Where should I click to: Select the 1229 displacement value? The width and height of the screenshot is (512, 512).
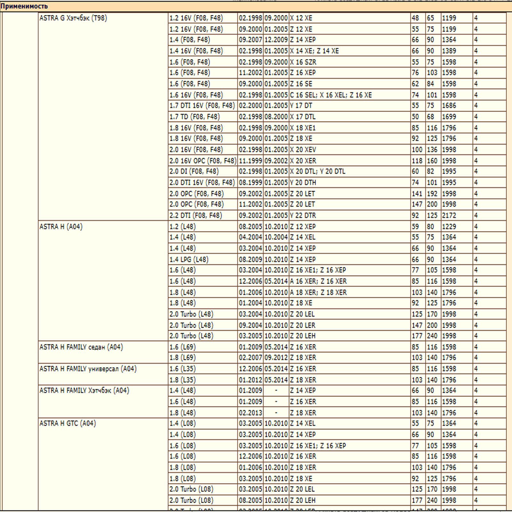449,227
